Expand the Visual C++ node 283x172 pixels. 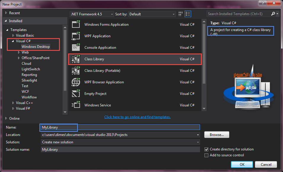[13, 103]
